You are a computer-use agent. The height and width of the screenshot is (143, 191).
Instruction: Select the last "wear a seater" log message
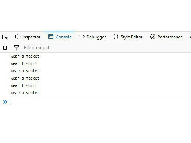pyautogui.click(x=25, y=93)
